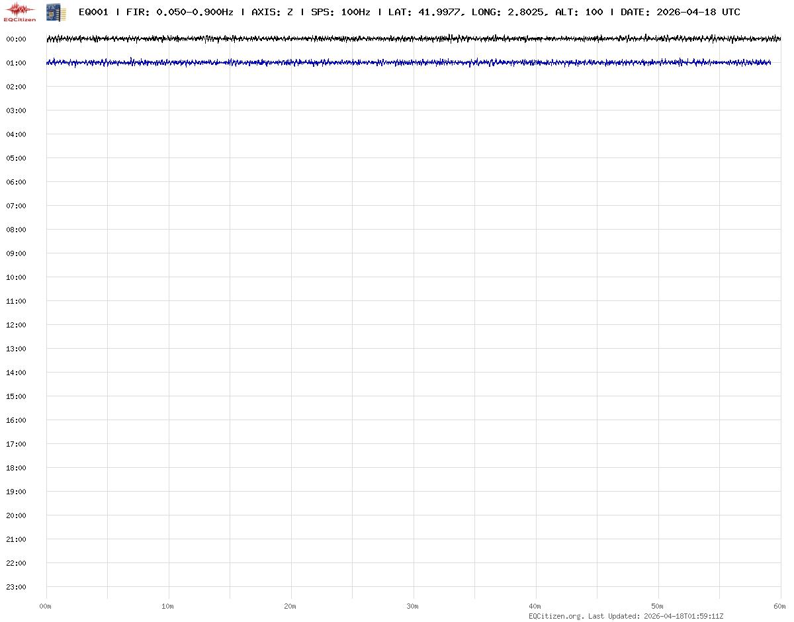
Task: Select the EQ001 station name in header
Action: click(93, 12)
